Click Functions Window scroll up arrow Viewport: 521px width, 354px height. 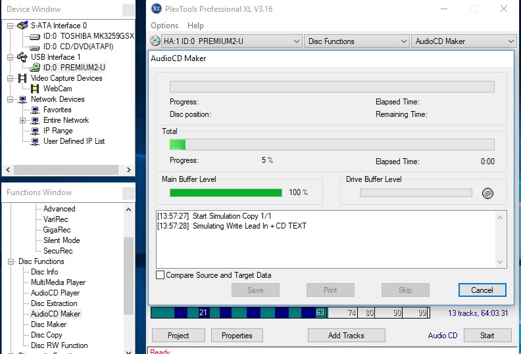tap(128, 210)
